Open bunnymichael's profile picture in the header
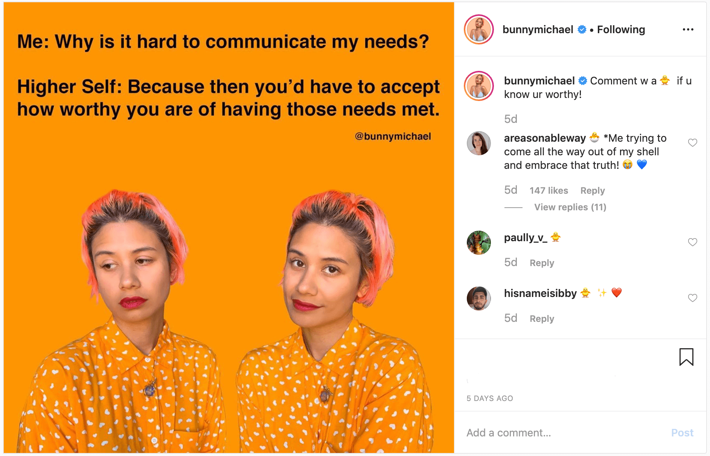This screenshot has height=456, width=710. point(479,29)
